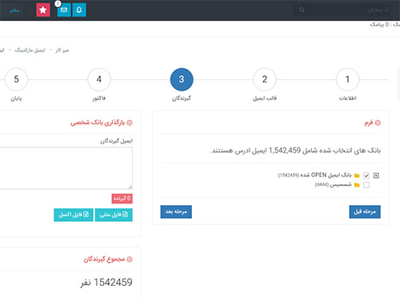Viewport: 400px width, 298px height.
Task: Check the شسسیس (4444) checkbox
Action: point(366,185)
